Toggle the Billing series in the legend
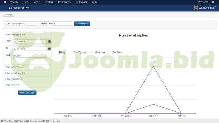The image size is (219, 123). [60, 52]
